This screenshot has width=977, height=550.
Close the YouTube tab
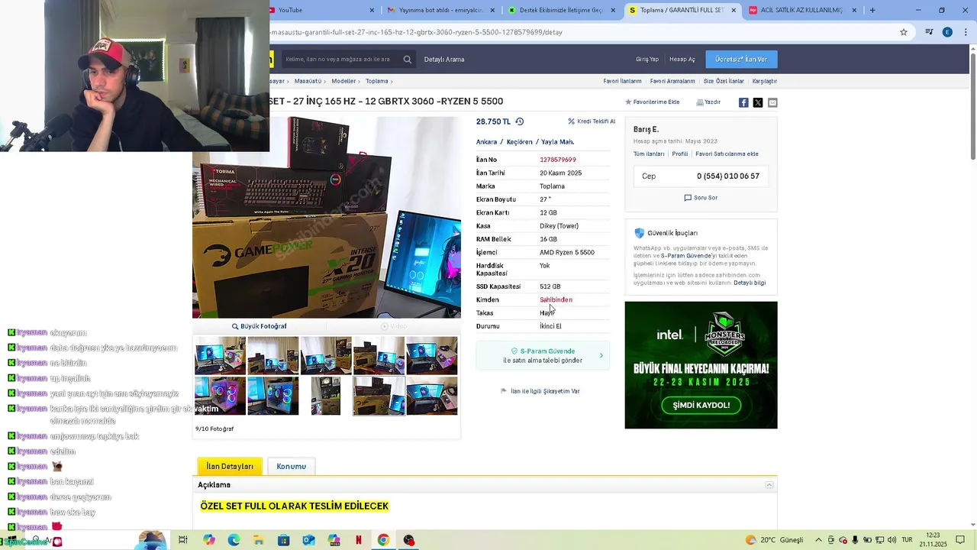coord(372,10)
